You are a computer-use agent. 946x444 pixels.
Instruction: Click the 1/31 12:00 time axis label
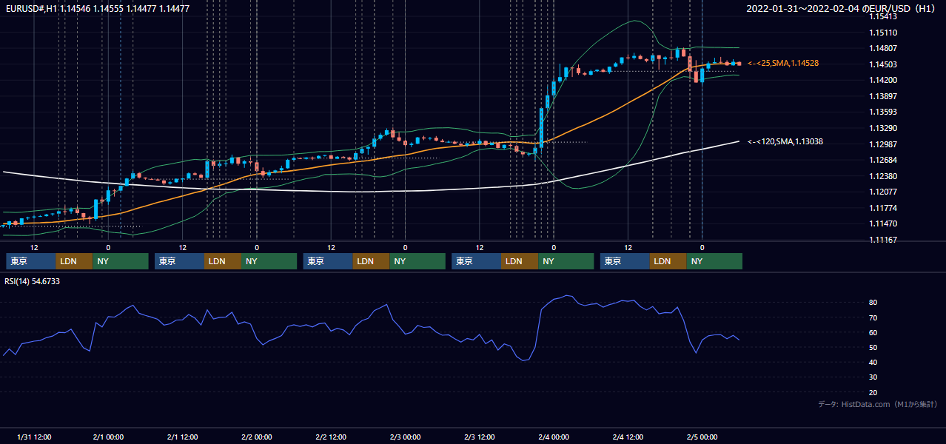point(34,437)
